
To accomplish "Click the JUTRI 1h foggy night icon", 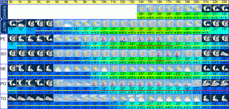I will point(21,23).
